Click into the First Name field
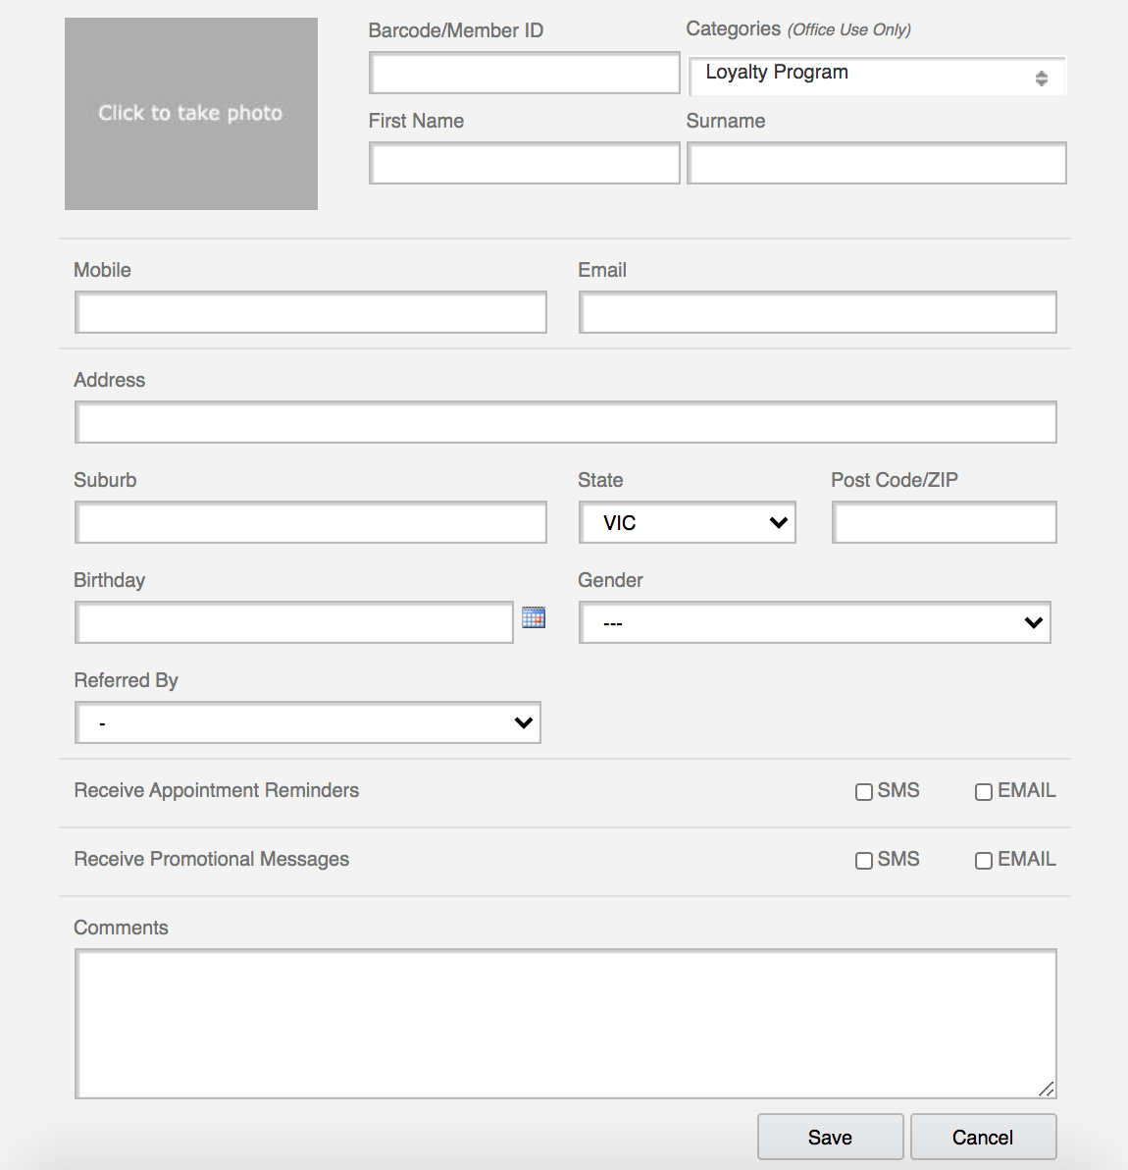 (x=524, y=163)
